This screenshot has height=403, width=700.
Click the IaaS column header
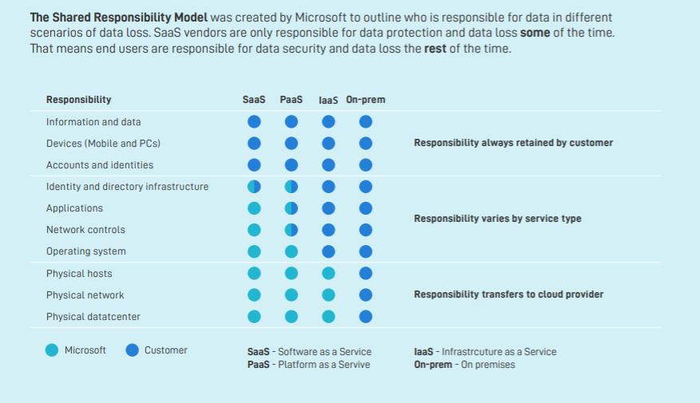(328, 101)
